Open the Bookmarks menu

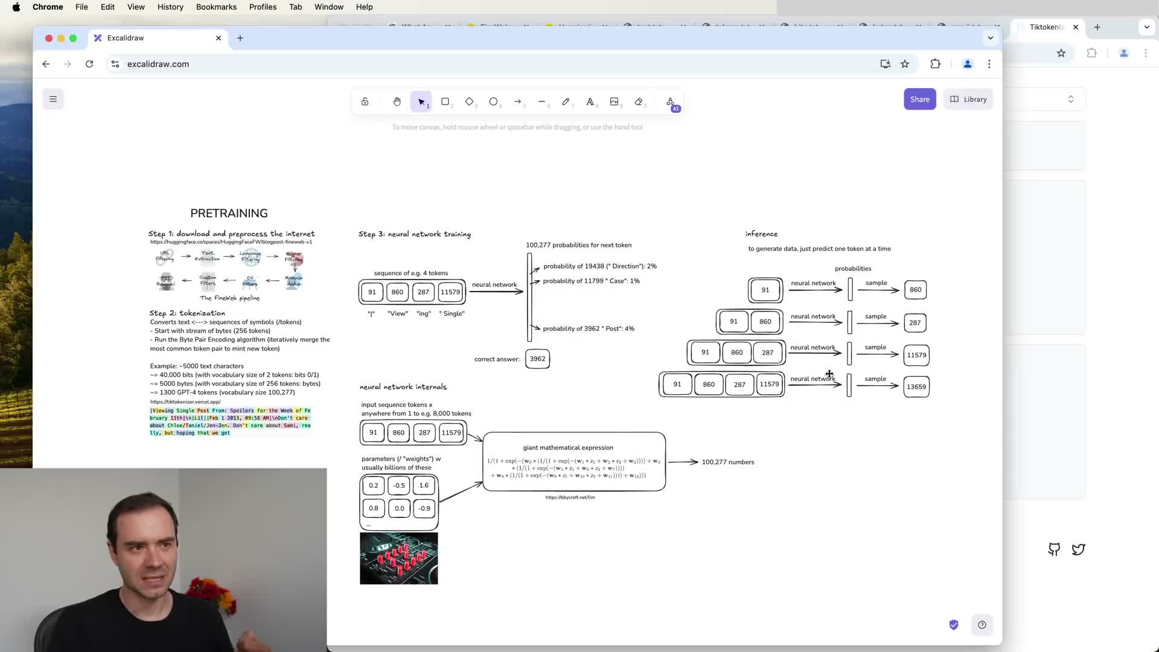pos(216,7)
